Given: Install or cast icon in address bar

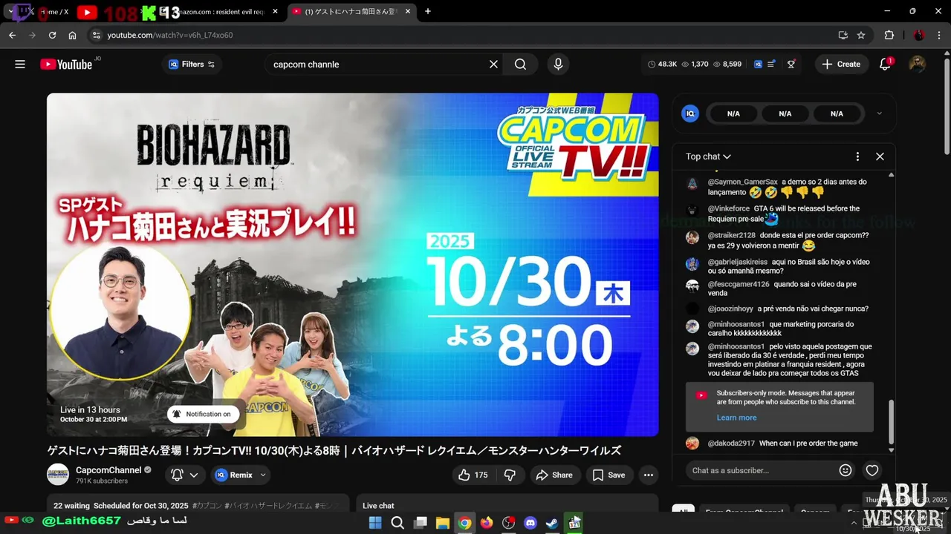Looking at the screenshot, I should click(x=843, y=35).
